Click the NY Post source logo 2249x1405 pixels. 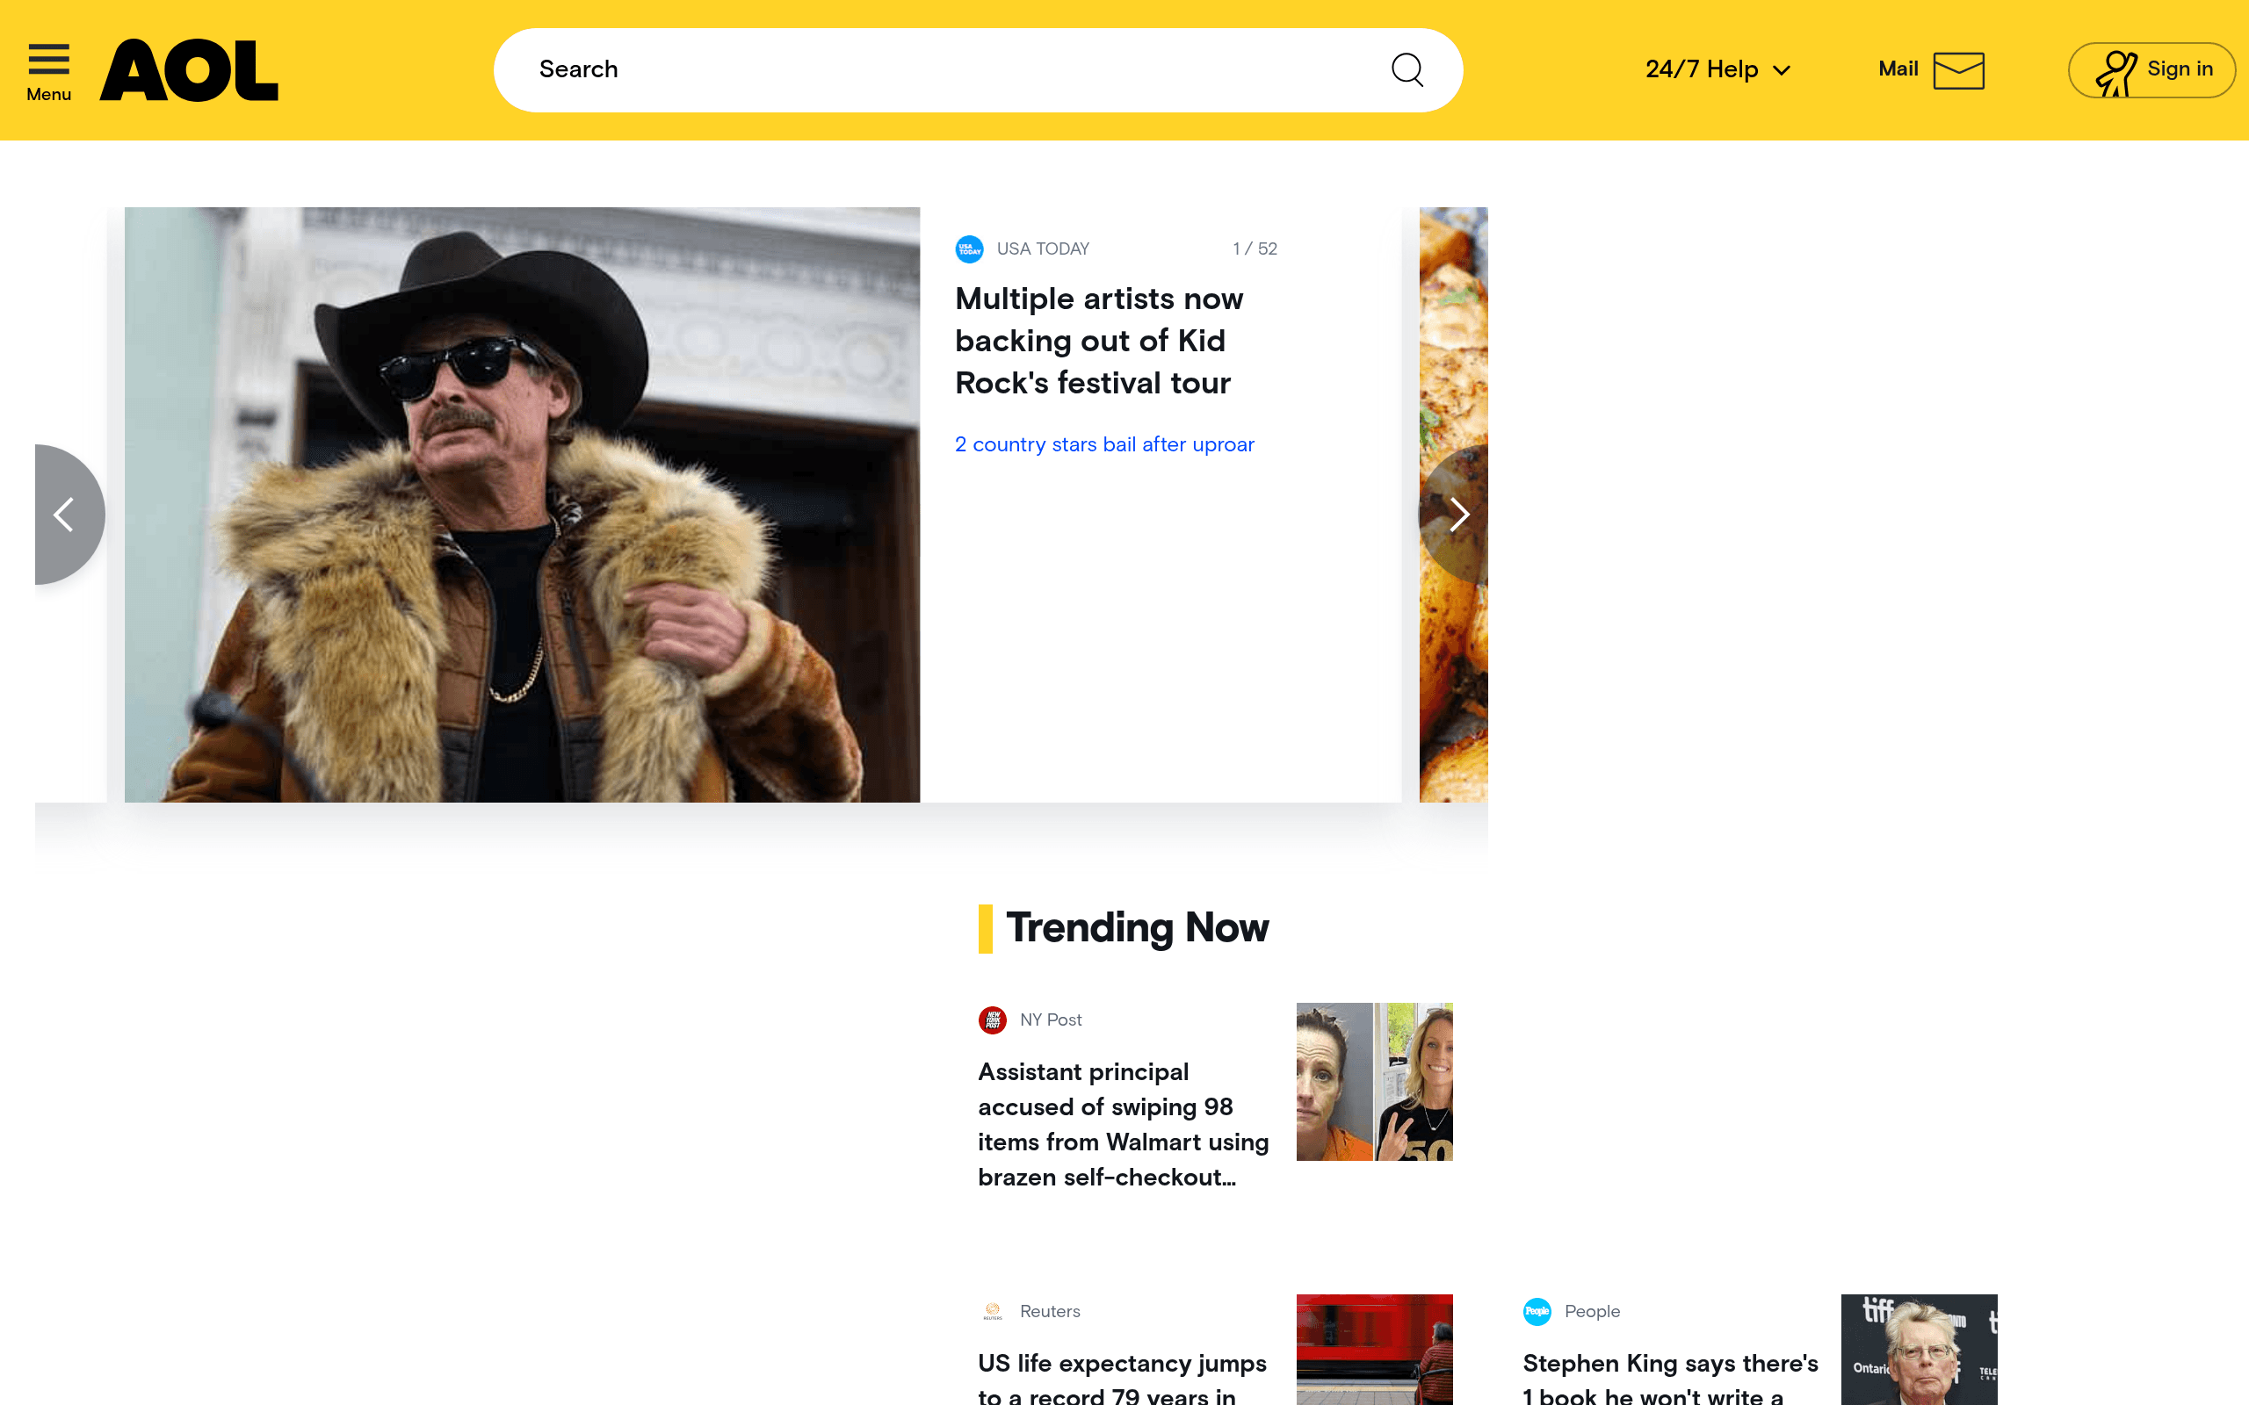993,1020
